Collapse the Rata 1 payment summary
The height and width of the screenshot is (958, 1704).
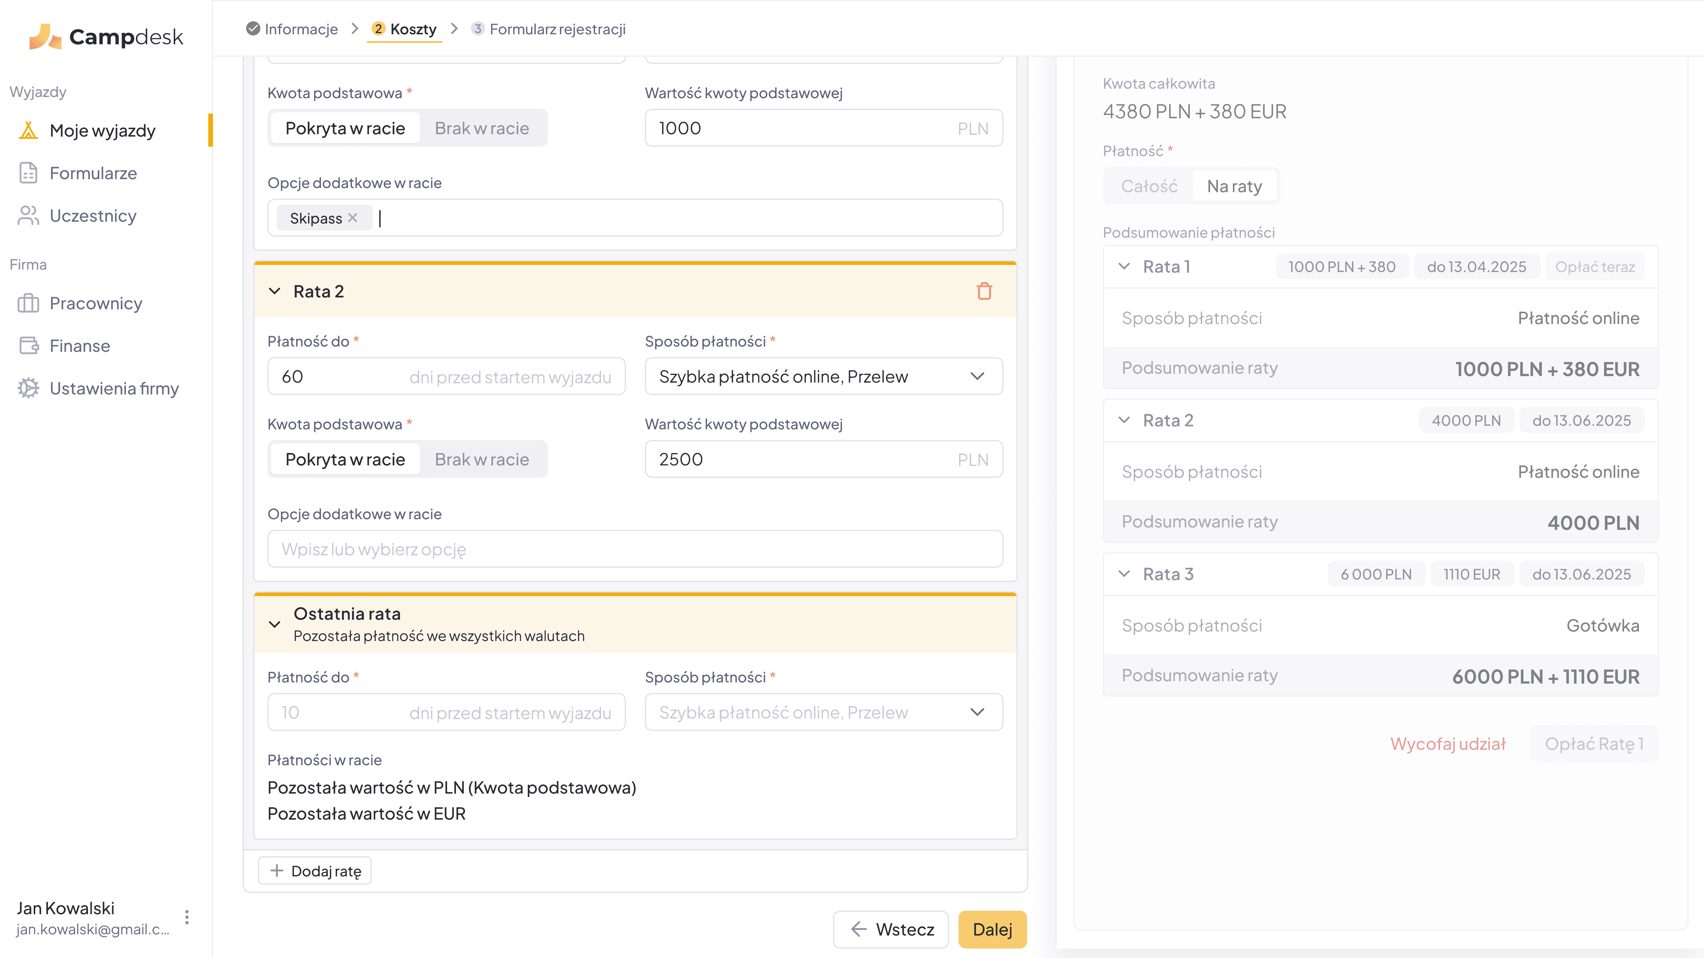[1123, 266]
